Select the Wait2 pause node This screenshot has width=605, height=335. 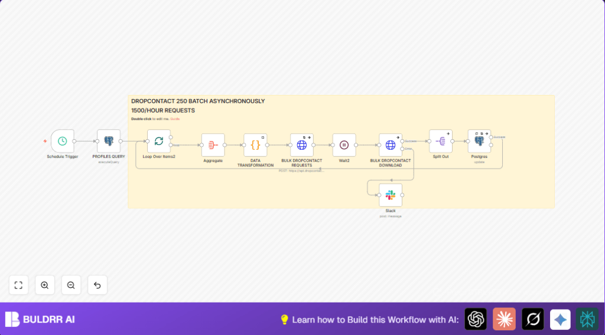[344, 144]
